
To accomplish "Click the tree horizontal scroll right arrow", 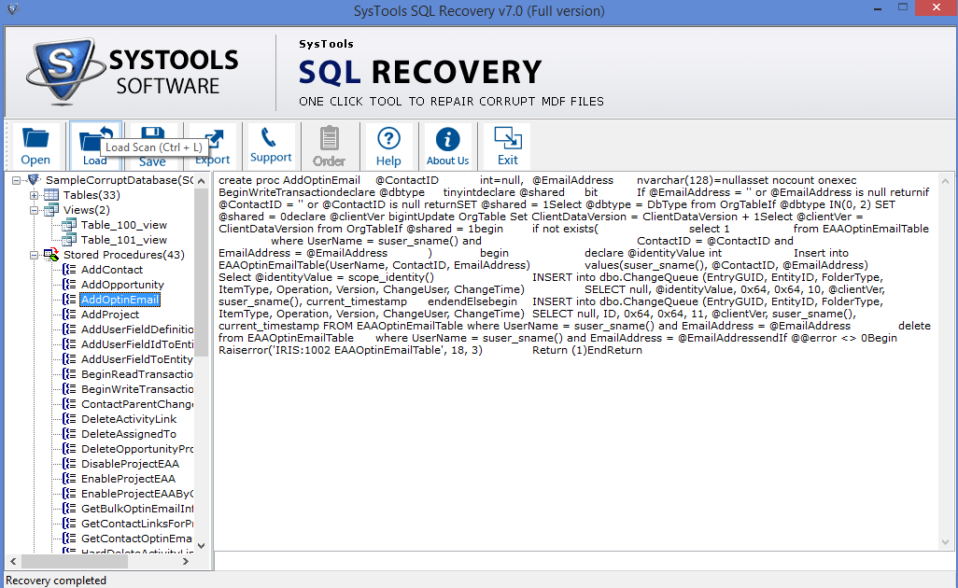I will click(x=186, y=561).
